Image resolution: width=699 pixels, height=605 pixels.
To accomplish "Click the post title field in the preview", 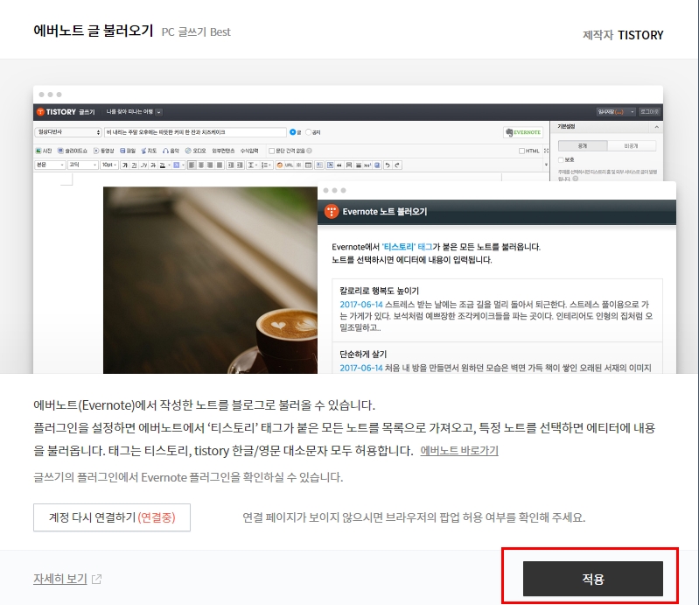I will 195,132.
